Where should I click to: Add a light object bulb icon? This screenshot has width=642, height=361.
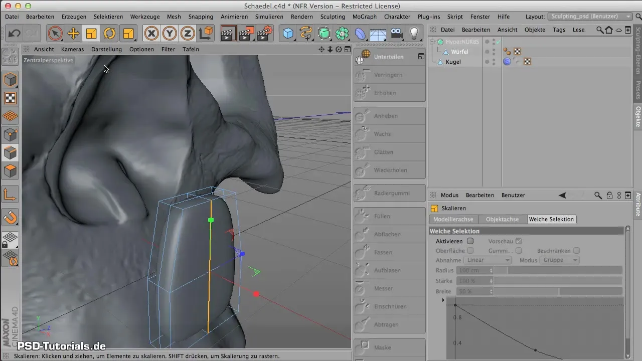[414, 34]
